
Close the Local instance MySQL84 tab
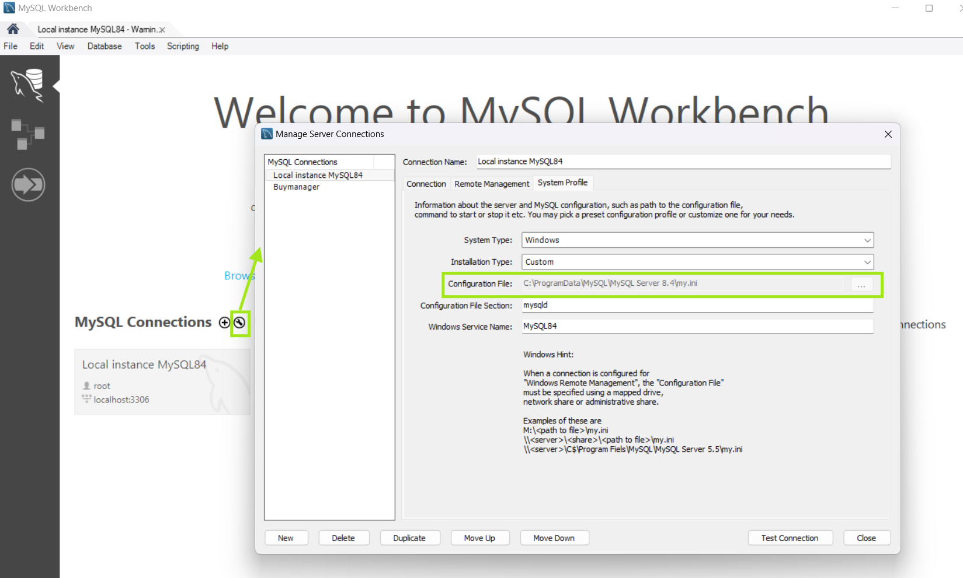point(162,30)
